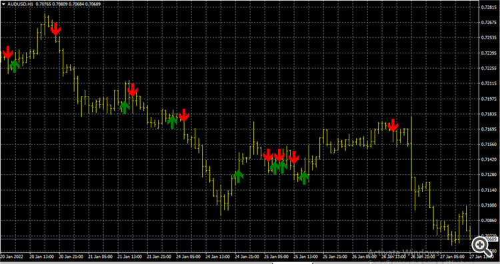Screen dimensions: 500x264
Task: Select red sell arrow at the 0.72675 peak
Action: [55, 29]
